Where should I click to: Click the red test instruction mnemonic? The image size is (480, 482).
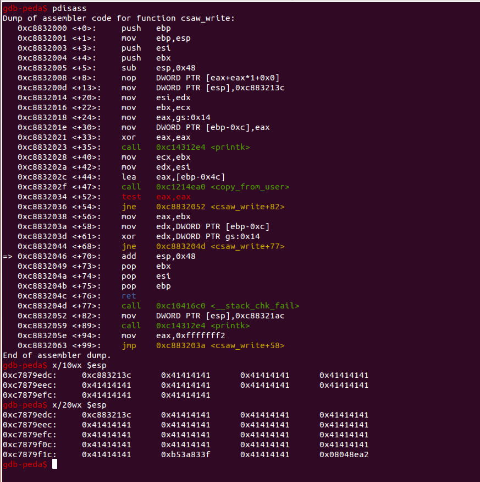tap(131, 197)
